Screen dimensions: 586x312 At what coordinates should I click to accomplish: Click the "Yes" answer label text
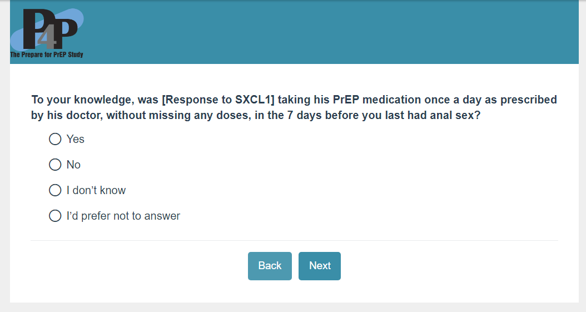coord(76,139)
